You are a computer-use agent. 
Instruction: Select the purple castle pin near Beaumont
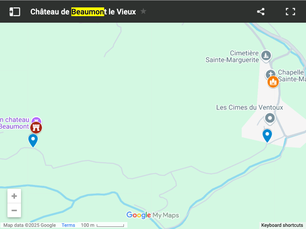tap(36, 120)
